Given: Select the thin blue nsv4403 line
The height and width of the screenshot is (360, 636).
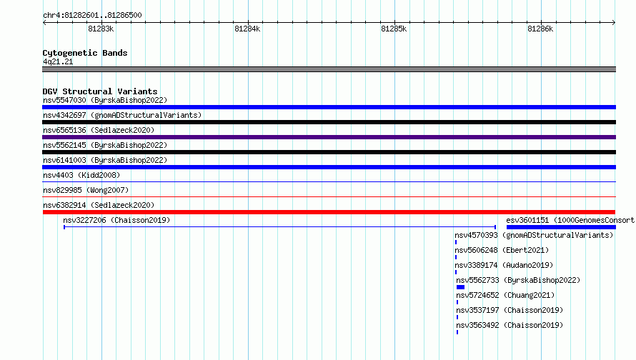Looking at the screenshot, I should [329, 182].
